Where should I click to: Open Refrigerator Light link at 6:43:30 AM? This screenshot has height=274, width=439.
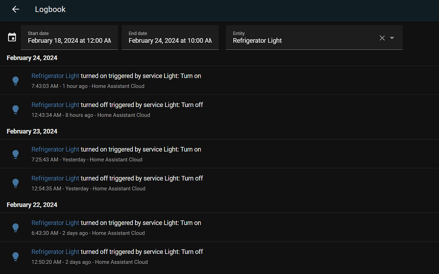pyautogui.click(x=55, y=223)
